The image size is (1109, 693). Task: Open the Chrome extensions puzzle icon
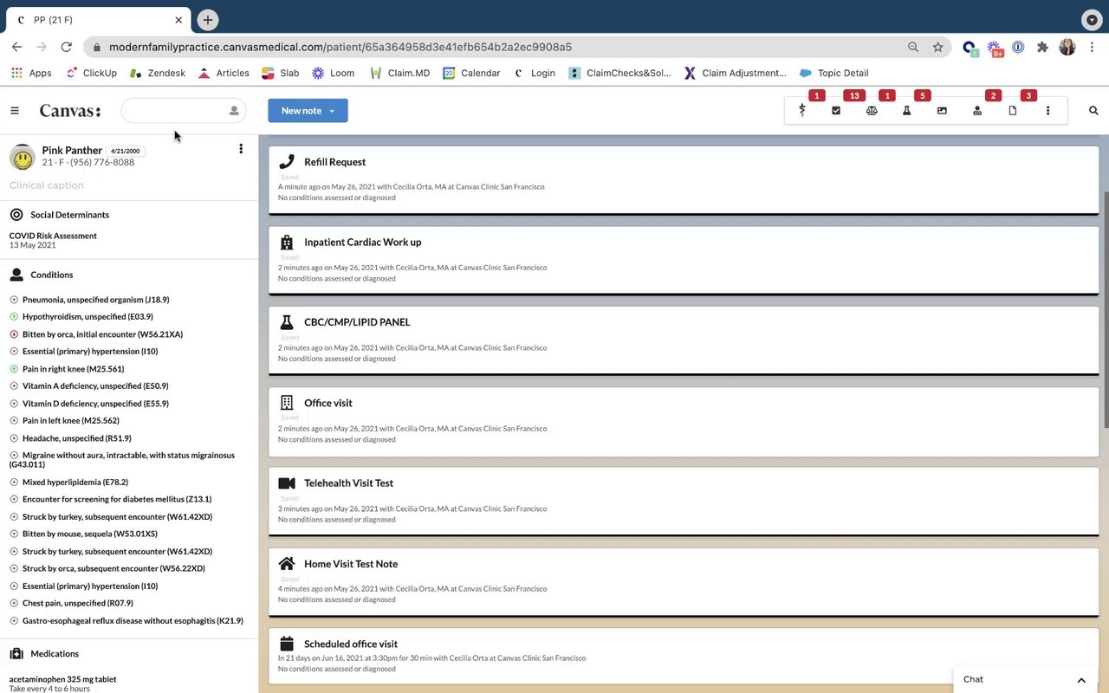pyautogui.click(x=1042, y=47)
